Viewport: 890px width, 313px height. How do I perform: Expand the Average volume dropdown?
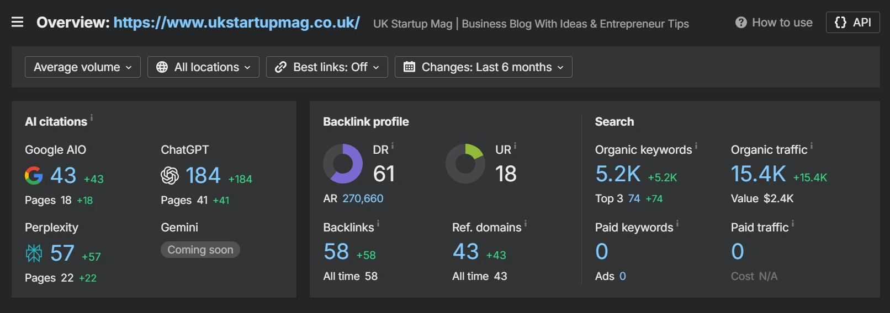pyautogui.click(x=83, y=67)
